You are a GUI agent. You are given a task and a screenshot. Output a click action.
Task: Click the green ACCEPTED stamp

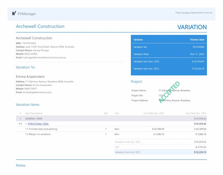169,92
